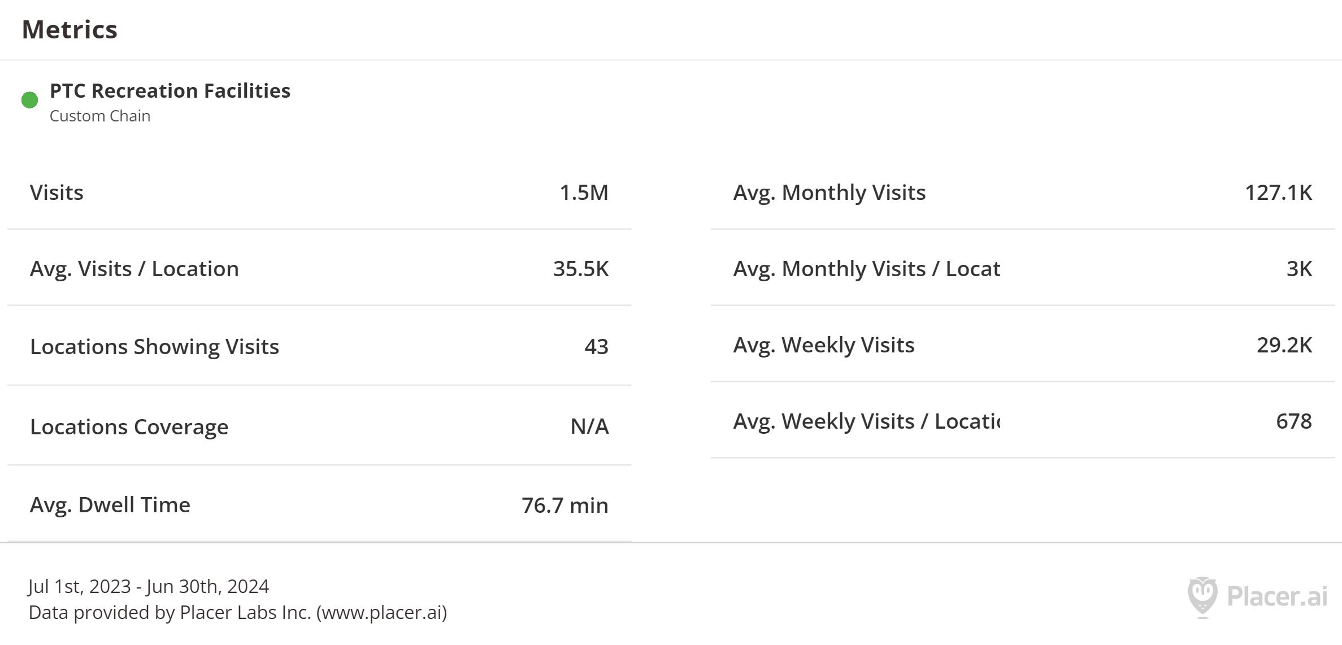Click the Data provided by Placer Labs text
This screenshot has width=1342, height=645.
click(x=237, y=612)
